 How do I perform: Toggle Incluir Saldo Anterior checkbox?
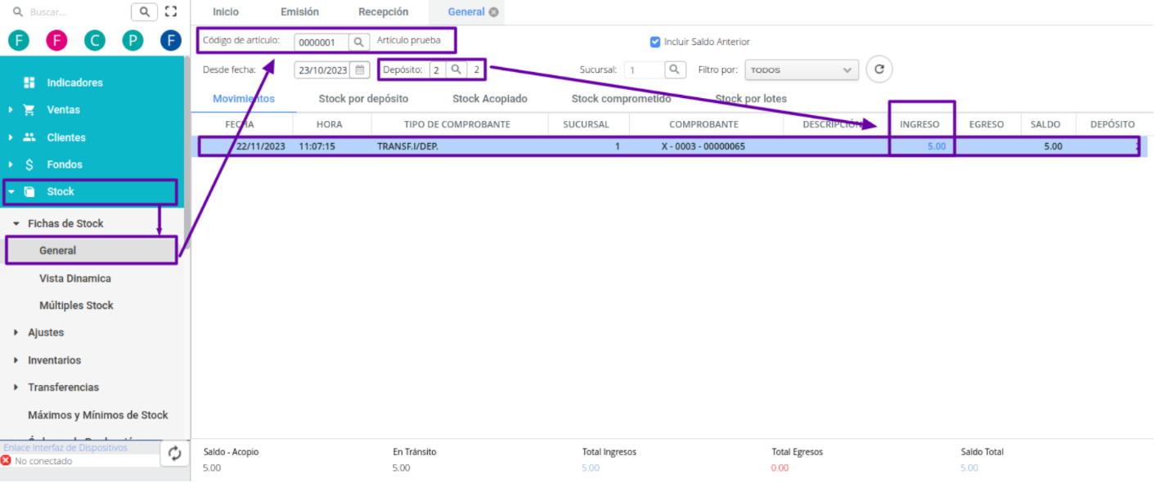coord(654,42)
